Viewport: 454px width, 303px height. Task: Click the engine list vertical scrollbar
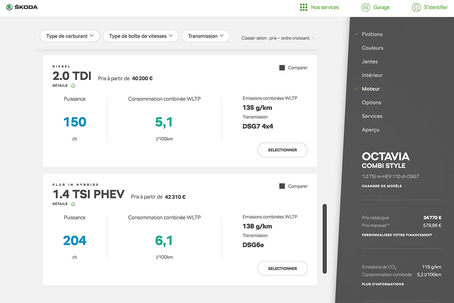point(324,239)
